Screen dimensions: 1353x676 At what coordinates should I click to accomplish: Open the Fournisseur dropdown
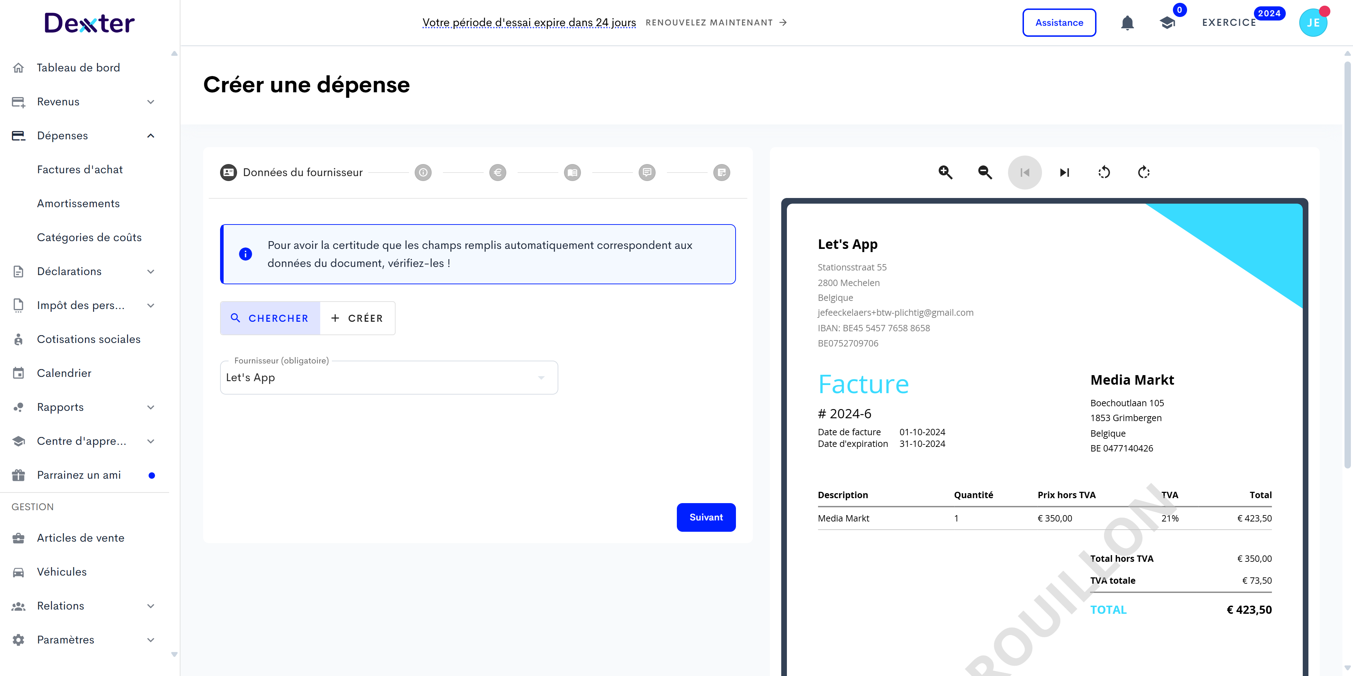pyautogui.click(x=389, y=377)
